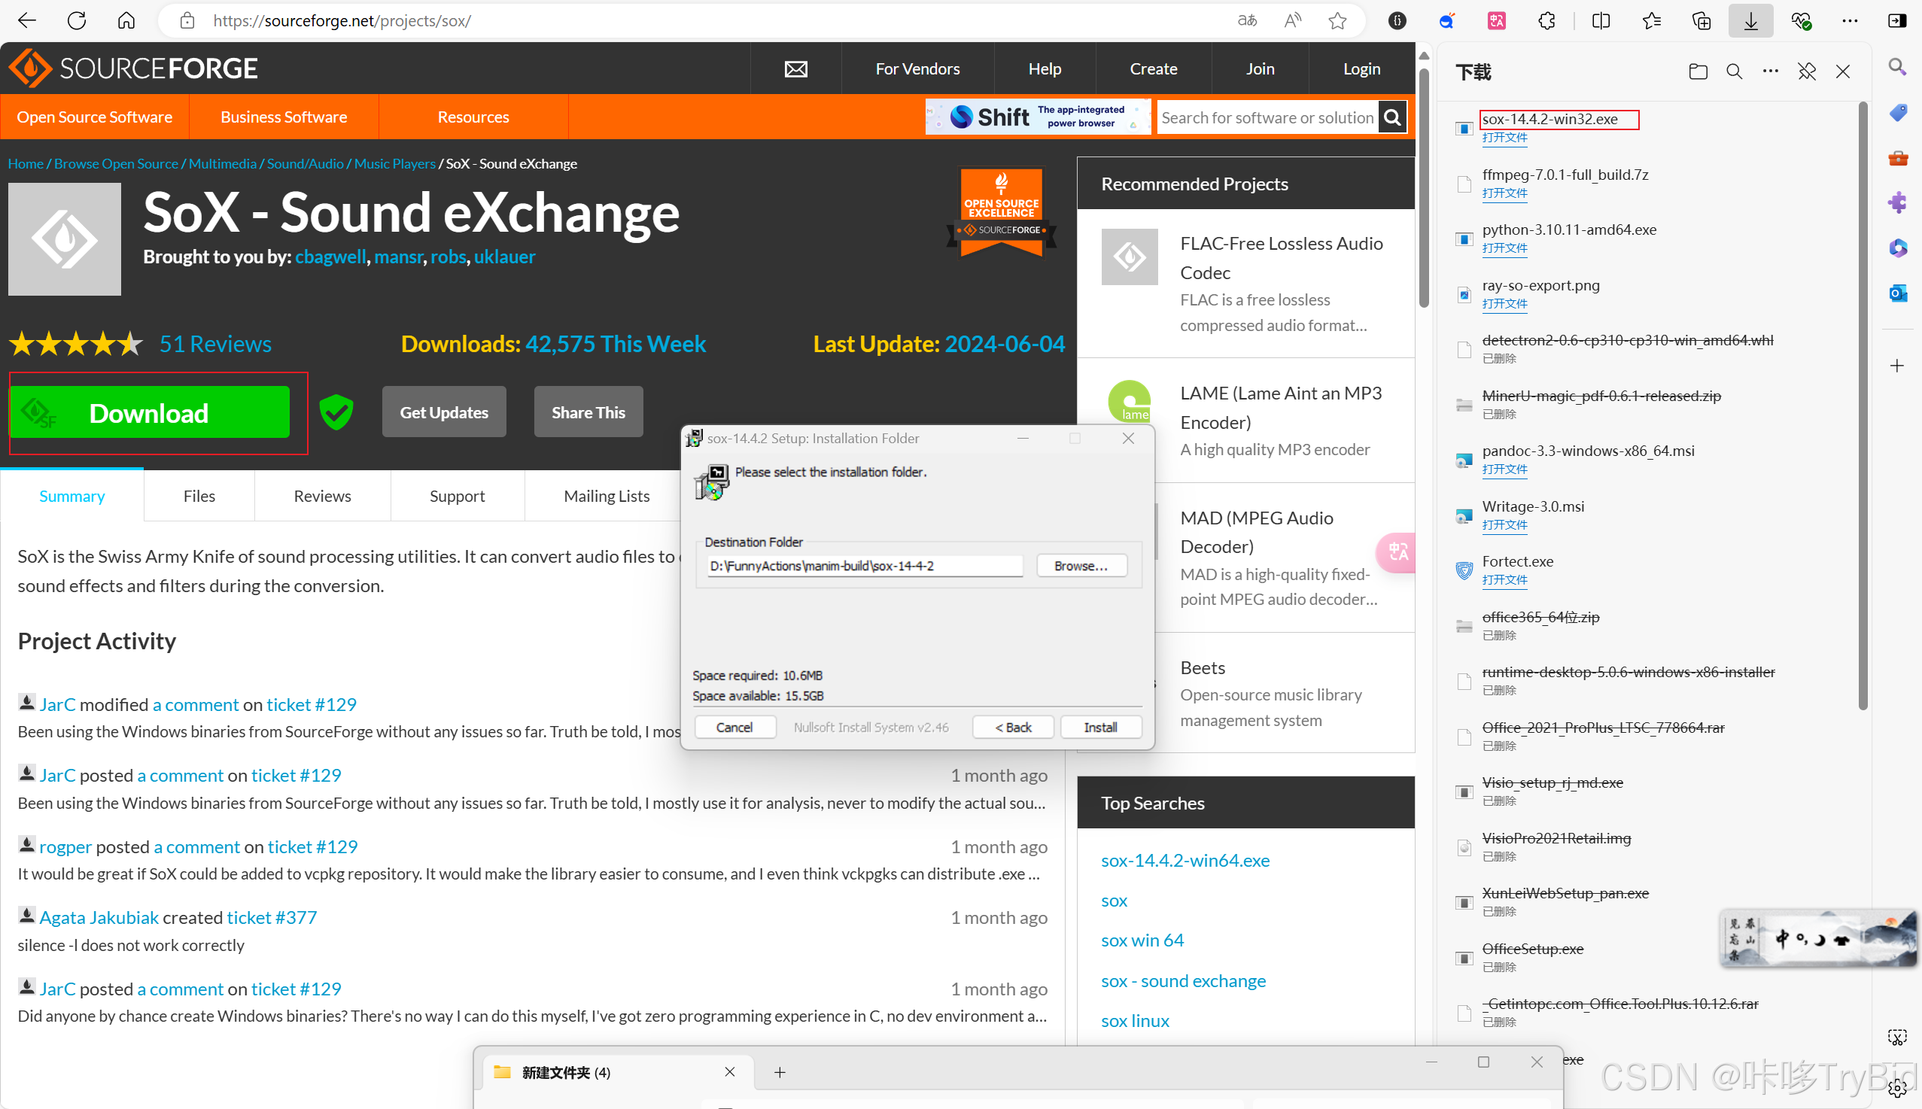The image size is (1922, 1109).
Task: Open Resources menu
Action: tap(473, 117)
